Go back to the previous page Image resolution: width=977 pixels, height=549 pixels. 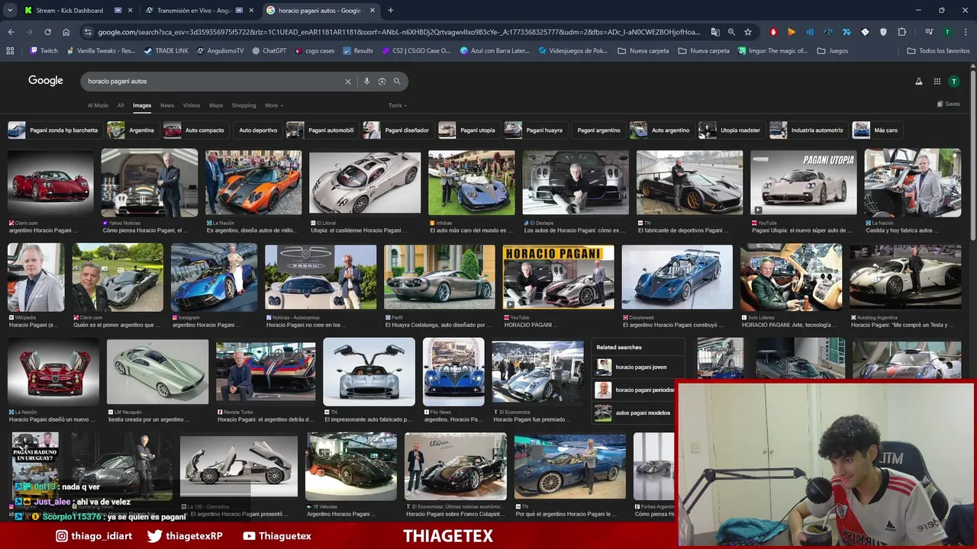11,32
